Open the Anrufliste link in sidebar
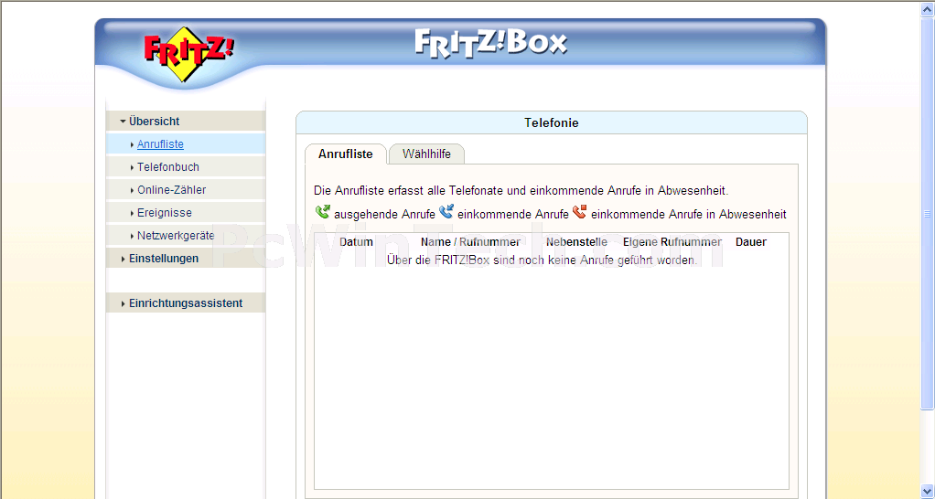 point(160,144)
